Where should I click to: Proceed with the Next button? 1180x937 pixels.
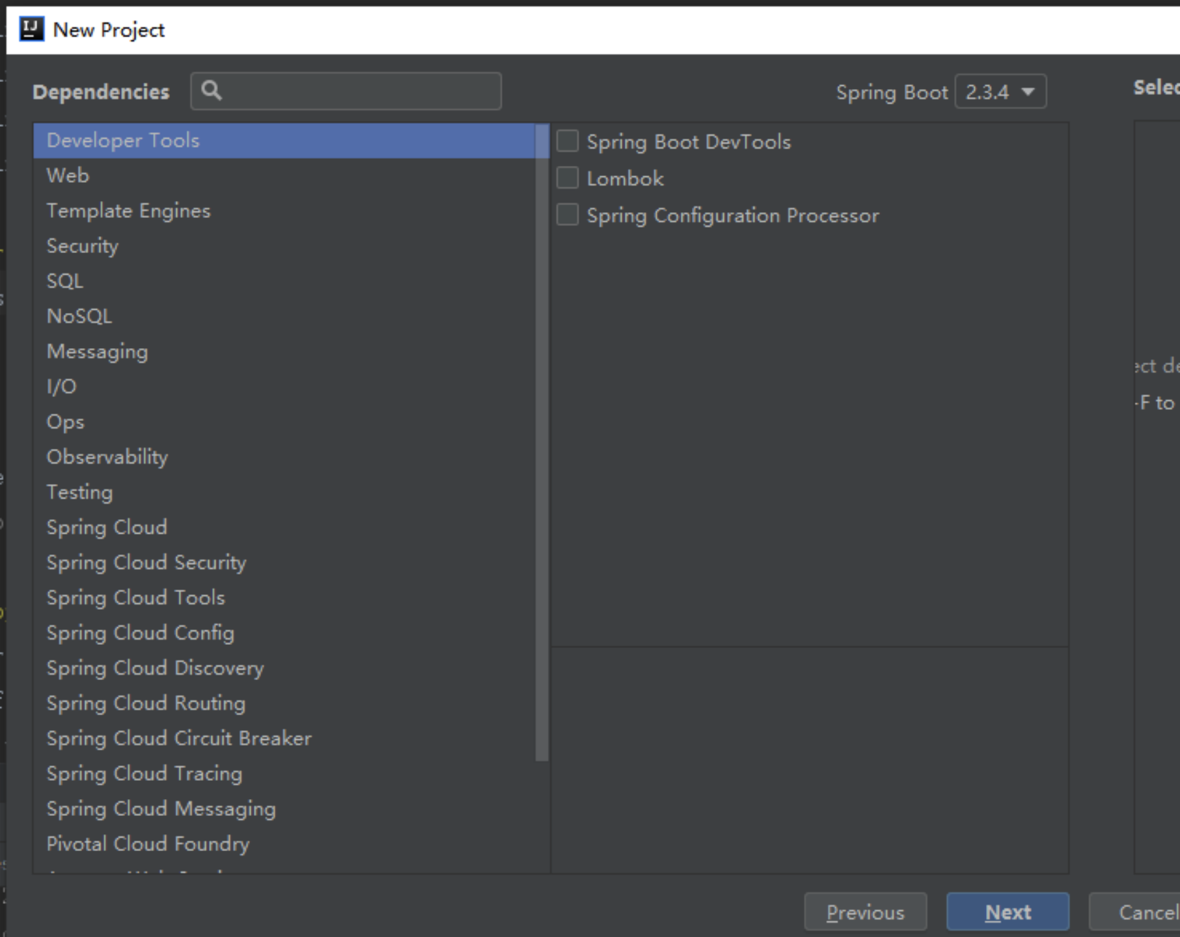(x=1008, y=912)
